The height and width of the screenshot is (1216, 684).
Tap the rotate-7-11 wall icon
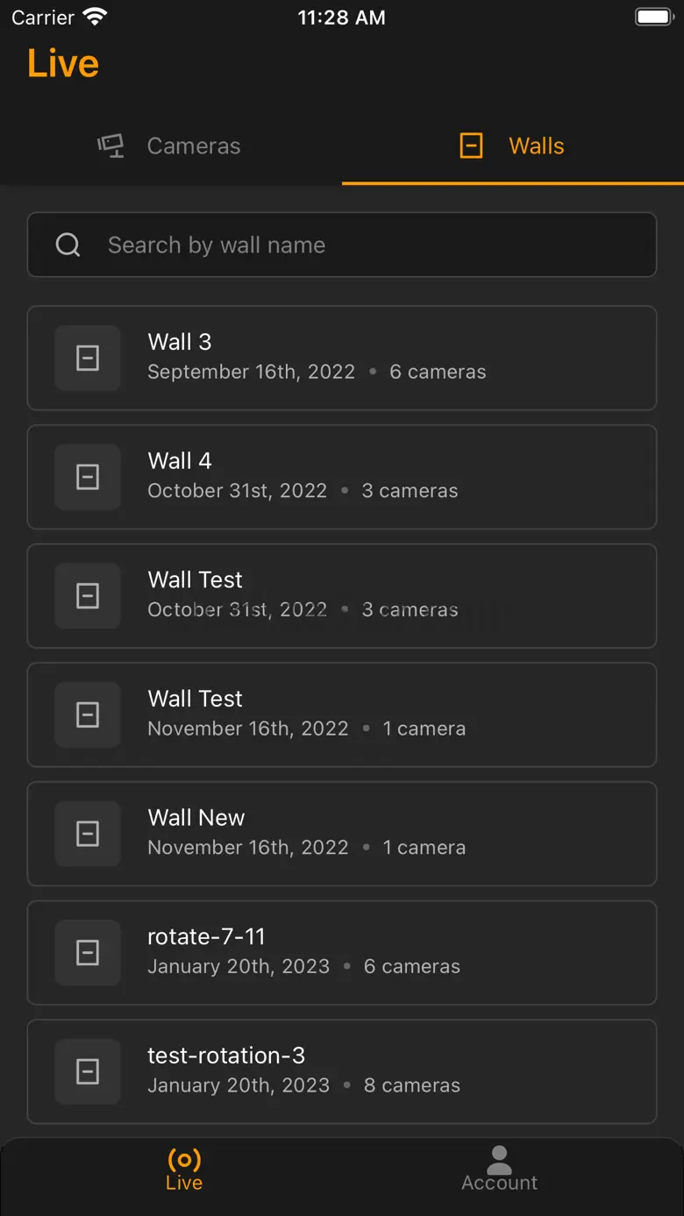pyautogui.click(x=88, y=953)
